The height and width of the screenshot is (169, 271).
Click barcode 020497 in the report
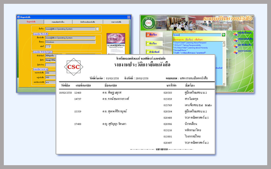(168, 143)
